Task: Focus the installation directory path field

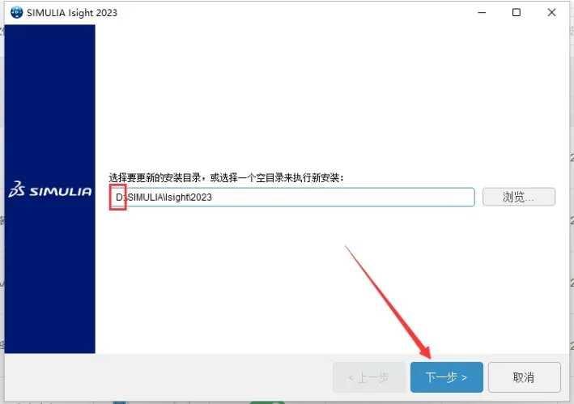Action: pyautogui.click(x=291, y=198)
